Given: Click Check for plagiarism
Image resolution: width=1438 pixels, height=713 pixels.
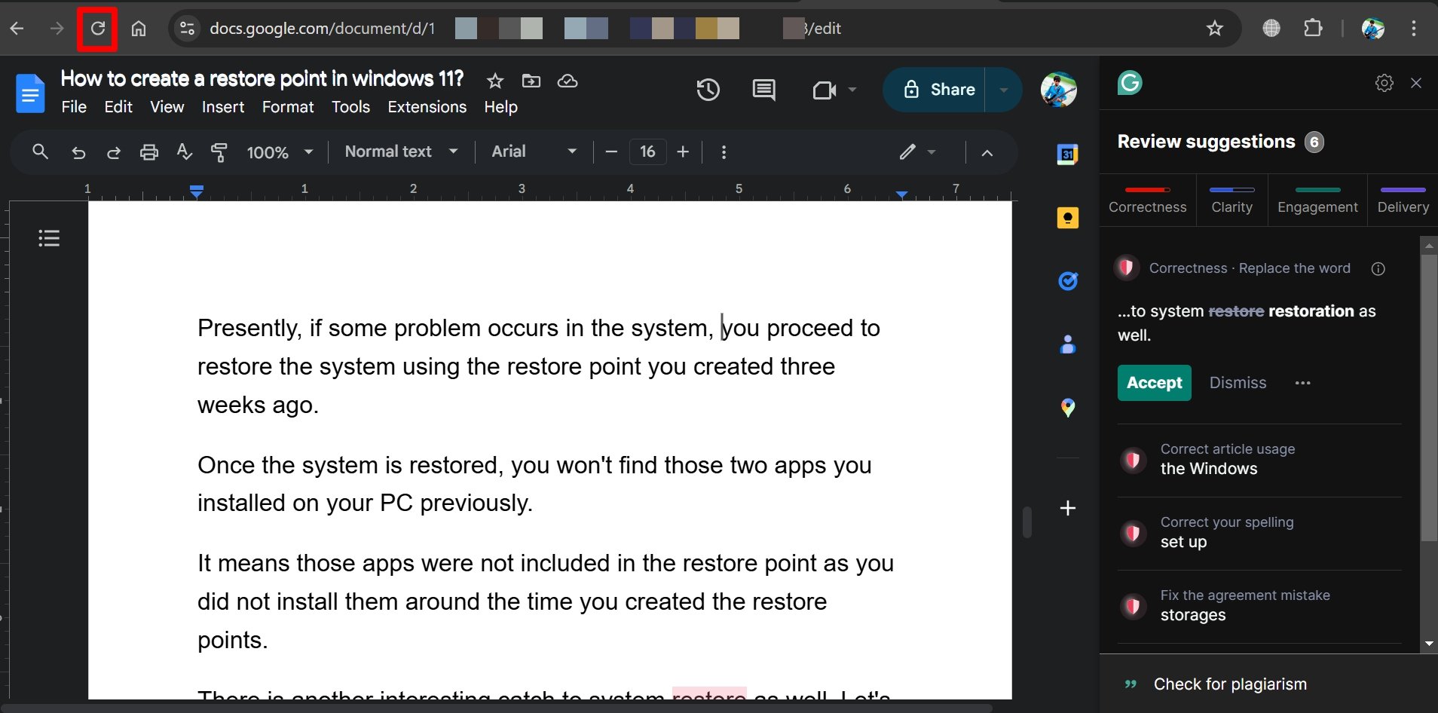Looking at the screenshot, I should (1230, 684).
